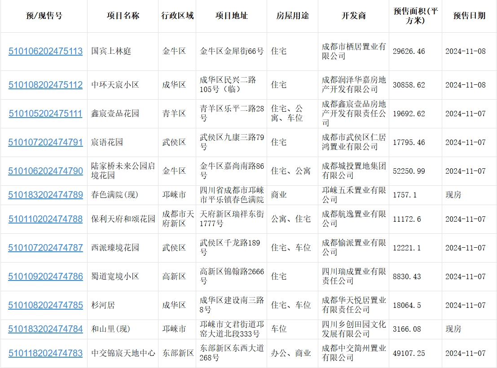Select project name 春色满院(现)
497x368 pixels.
click(115, 195)
